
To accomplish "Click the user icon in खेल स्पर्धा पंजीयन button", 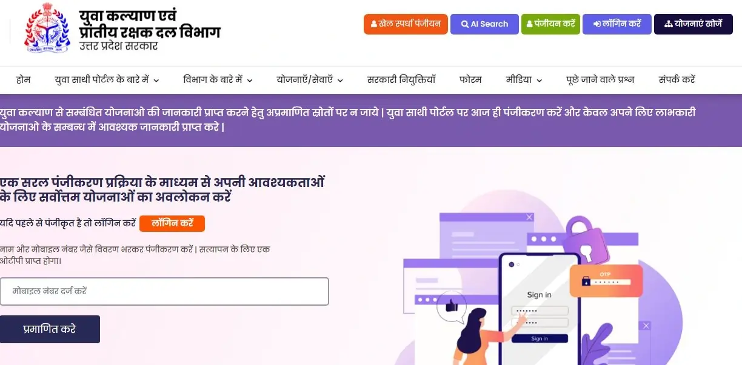I will [x=374, y=24].
